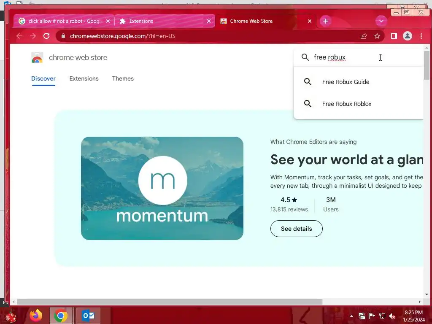The image size is (432, 324).
Task: Open the Themes section
Action: tap(123, 79)
